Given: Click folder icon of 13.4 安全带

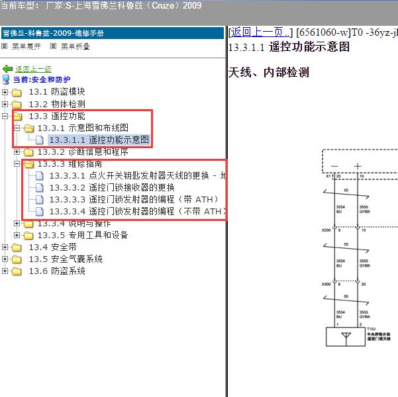Looking at the screenshot, I should [x=17, y=247].
